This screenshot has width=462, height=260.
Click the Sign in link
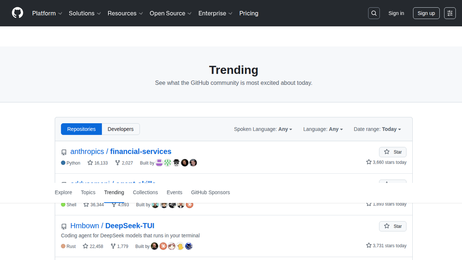tap(396, 13)
